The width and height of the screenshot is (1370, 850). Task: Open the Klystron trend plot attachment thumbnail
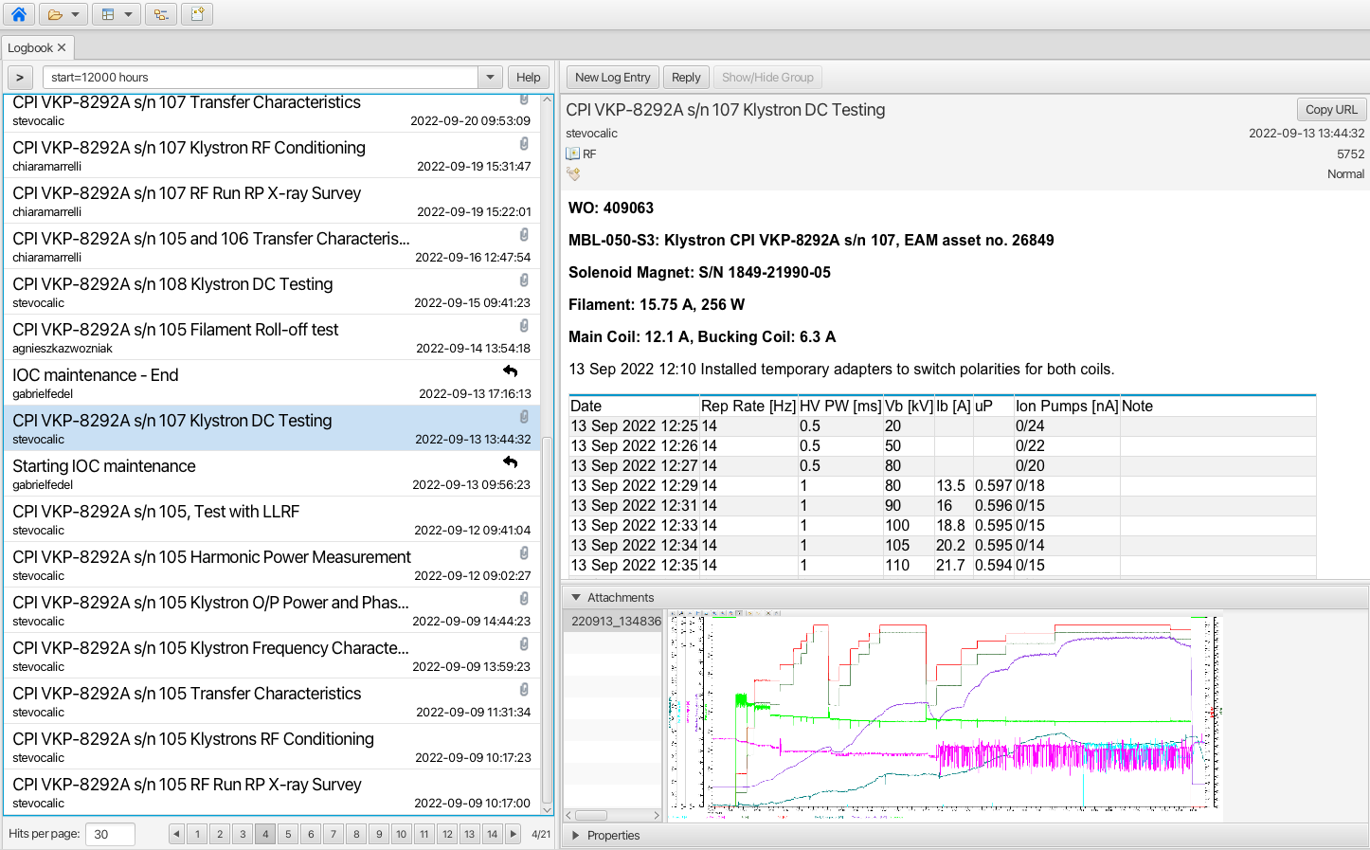click(x=945, y=716)
